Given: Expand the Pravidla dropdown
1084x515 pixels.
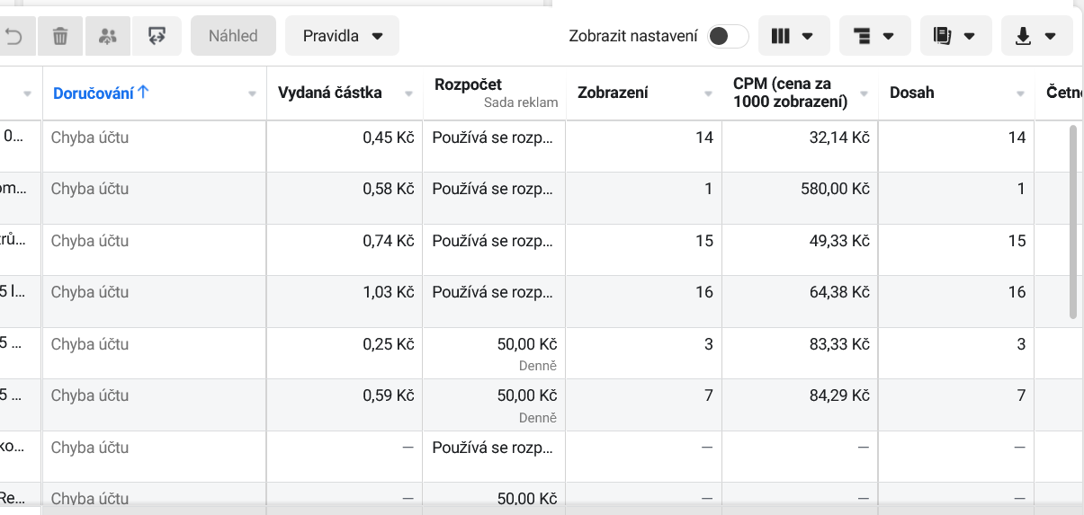Looking at the screenshot, I should coord(343,36).
